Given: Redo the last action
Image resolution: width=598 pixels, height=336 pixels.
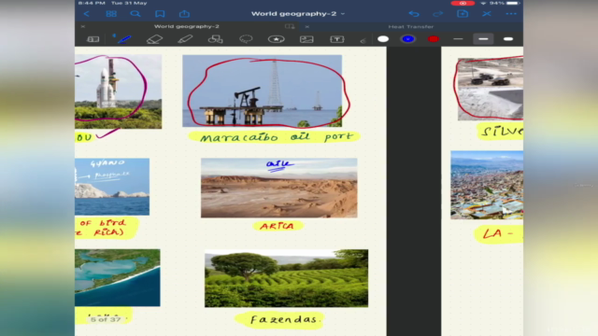Looking at the screenshot, I should pyautogui.click(x=438, y=14).
